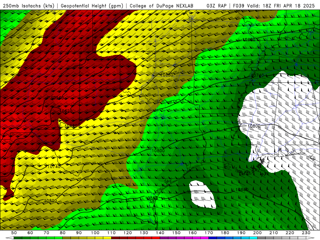Click the '250mb Isotachs (kts)' title text

click(x=28, y=6)
